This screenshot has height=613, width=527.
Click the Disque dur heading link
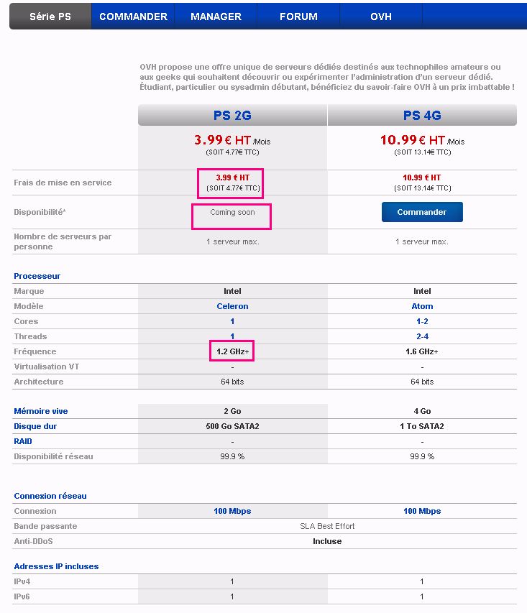[x=35, y=426]
